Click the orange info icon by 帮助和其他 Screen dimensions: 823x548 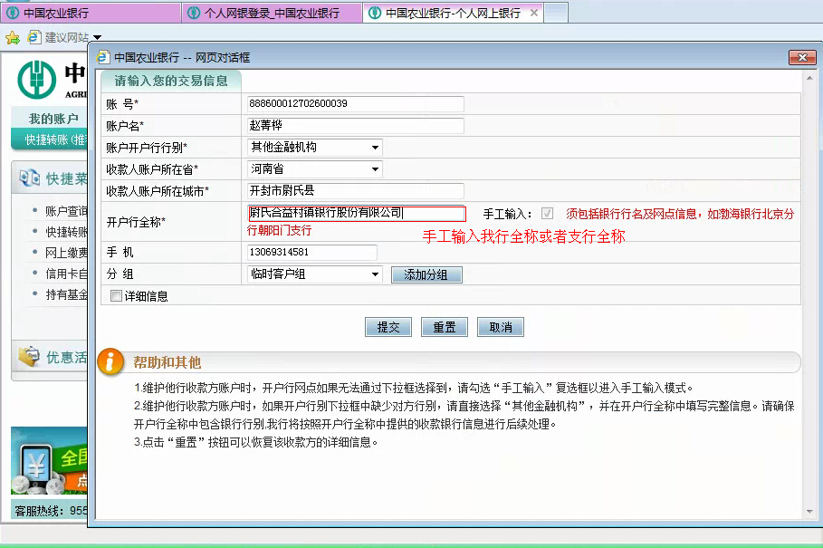click(110, 361)
